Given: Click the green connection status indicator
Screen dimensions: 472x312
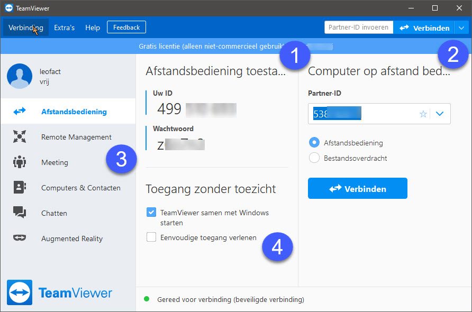Looking at the screenshot, I should [147, 299].
